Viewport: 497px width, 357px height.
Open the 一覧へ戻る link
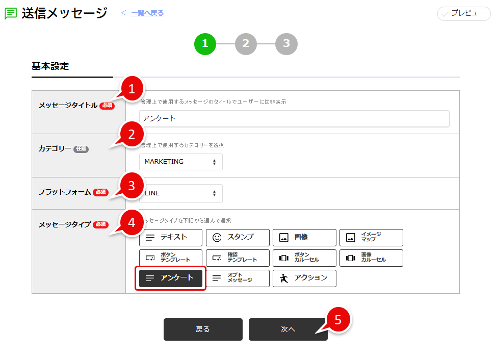pyautogui.click(x=147, y=13)
